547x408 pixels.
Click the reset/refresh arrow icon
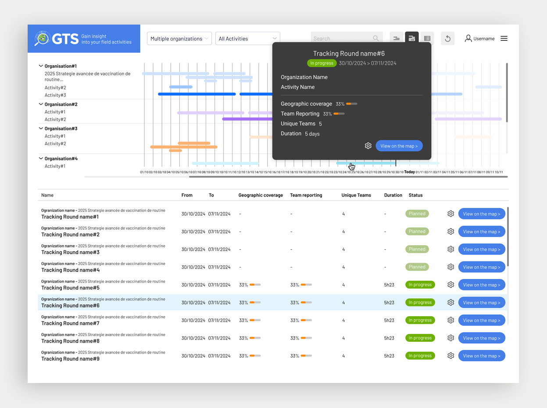(x=447, y=39)
